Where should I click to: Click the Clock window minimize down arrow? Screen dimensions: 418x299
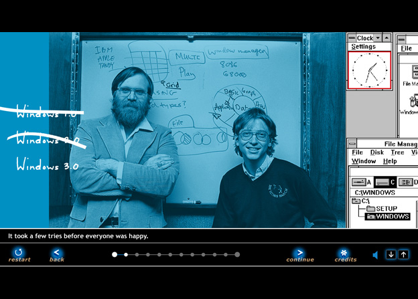click(x=378, y=38)
